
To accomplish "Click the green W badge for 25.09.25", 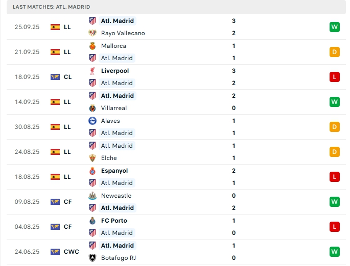I will pos(335,27).
